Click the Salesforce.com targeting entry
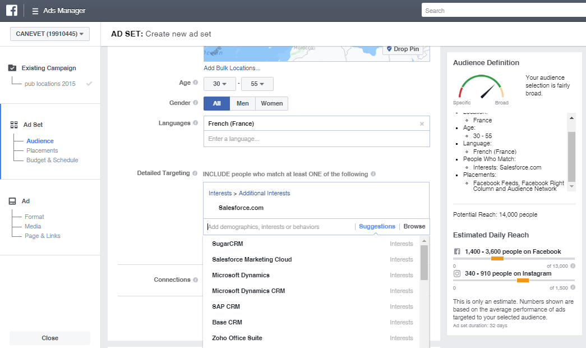 tap(241, 208)
